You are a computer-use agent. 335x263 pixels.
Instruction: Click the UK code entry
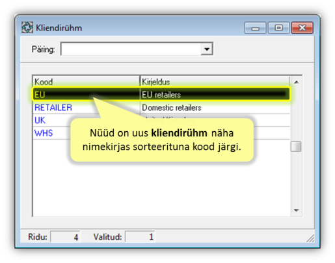40,120
